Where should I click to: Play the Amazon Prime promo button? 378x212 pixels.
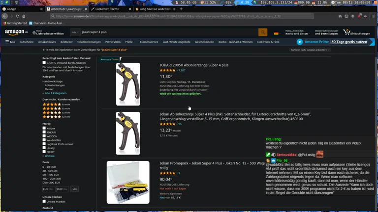(x=300, y=42)
